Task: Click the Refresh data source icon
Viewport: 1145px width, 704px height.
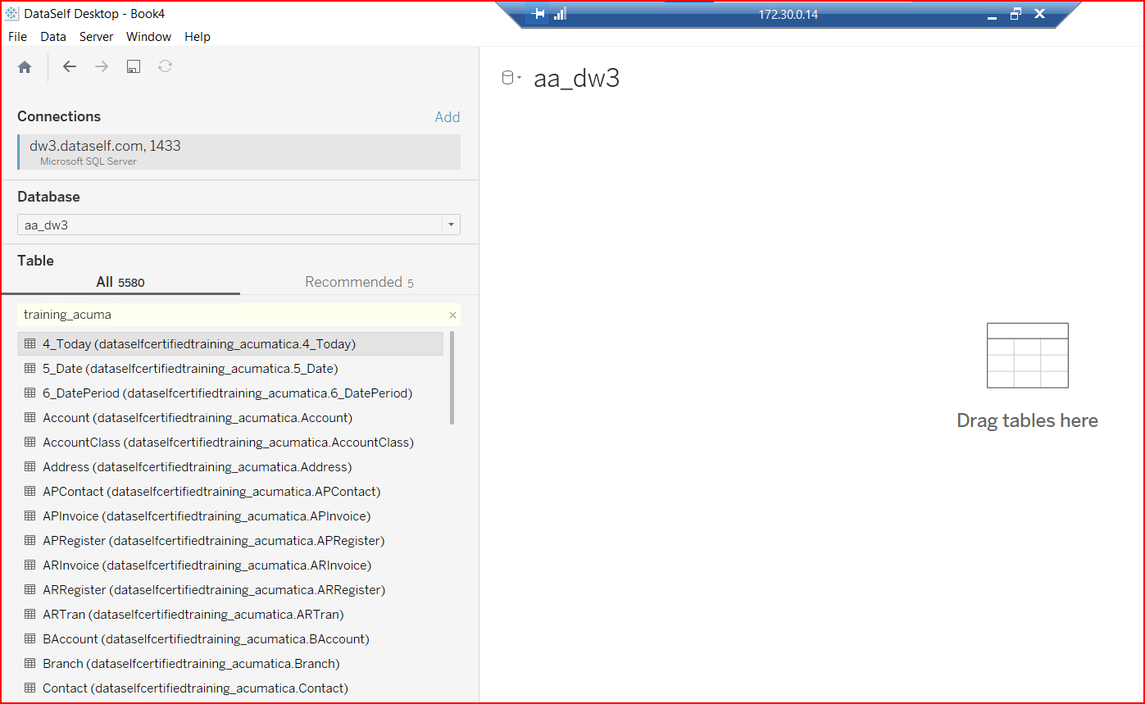Action: (166, 67)
